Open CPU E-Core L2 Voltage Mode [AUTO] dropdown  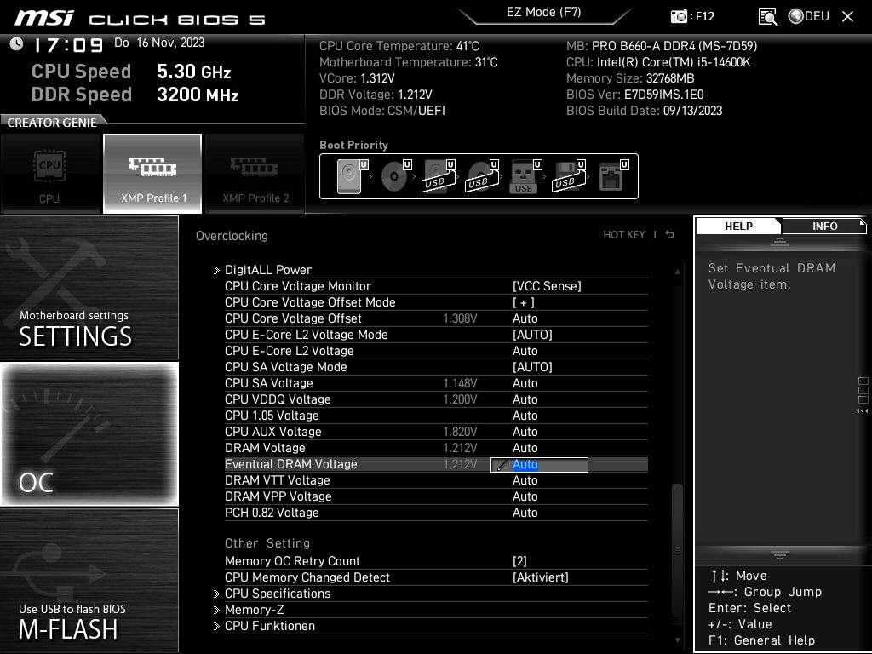pos(532,334)
